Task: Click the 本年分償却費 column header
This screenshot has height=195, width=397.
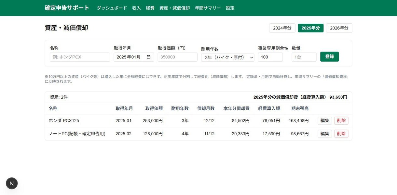Action: [236, 108]
